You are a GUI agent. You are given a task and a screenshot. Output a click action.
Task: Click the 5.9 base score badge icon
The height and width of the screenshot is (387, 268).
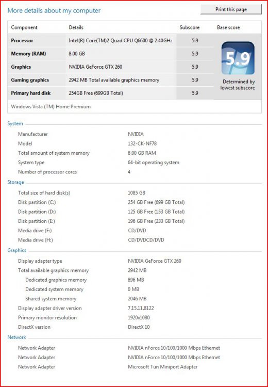[x=238, y=58]
